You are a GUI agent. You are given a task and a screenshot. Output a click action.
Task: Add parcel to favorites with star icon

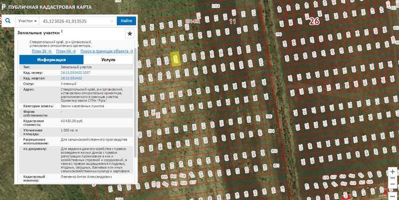[x=129, y=33]
